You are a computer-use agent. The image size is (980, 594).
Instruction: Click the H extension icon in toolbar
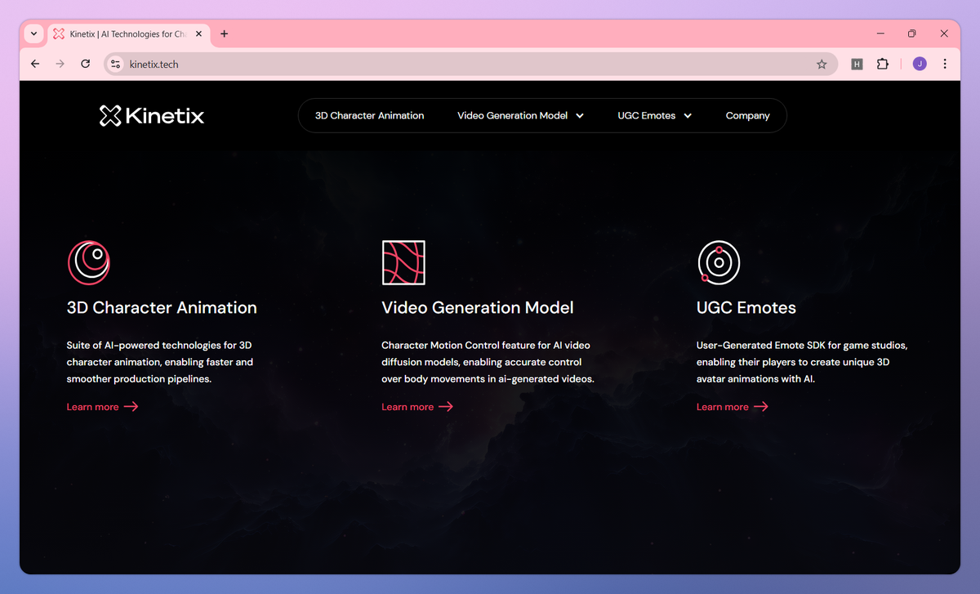pyautogui.click(x=857, y=64)
